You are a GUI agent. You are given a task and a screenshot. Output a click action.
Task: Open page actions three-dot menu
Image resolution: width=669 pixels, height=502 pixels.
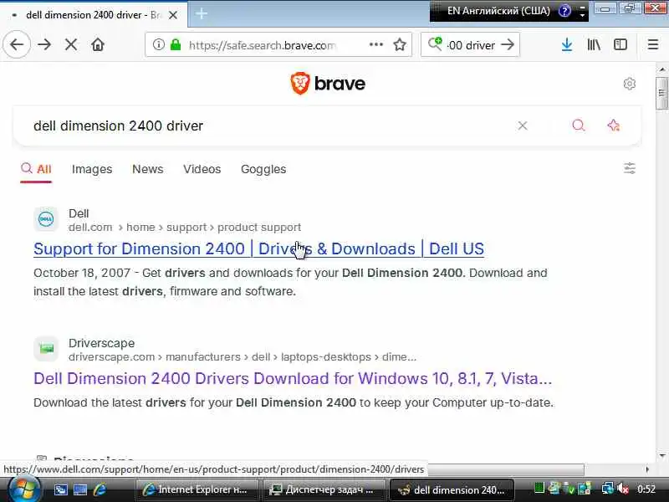pyautogui.click(x=375, y=44)
